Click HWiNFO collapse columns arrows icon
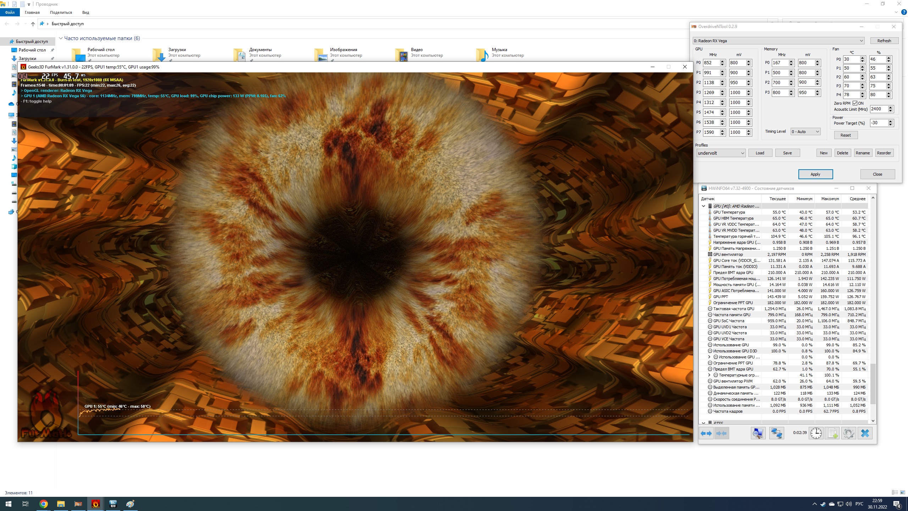 click(721, 433)
